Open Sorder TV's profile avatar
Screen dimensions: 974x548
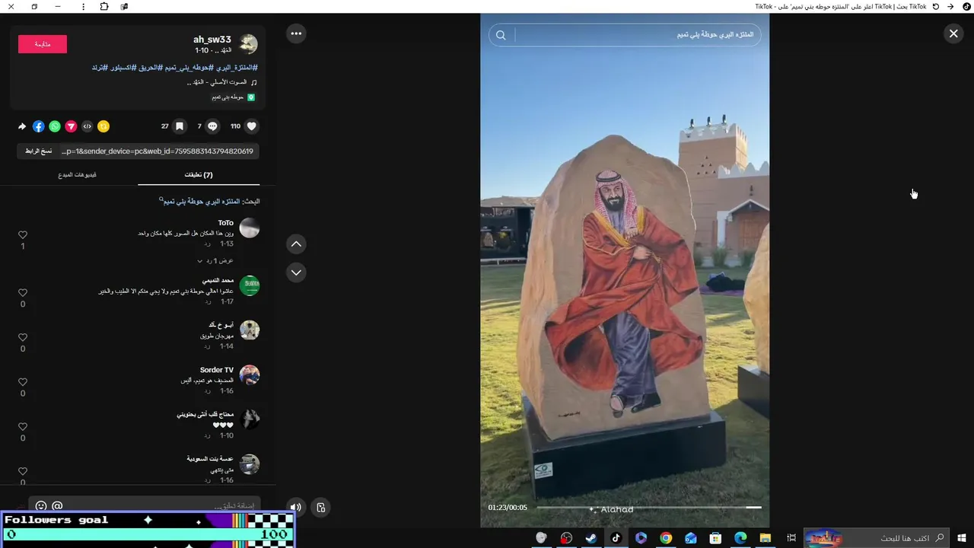[x=250, y=374]
